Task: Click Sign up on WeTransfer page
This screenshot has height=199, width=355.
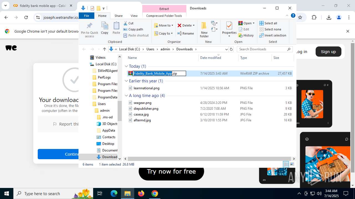Action: (328, 52)
